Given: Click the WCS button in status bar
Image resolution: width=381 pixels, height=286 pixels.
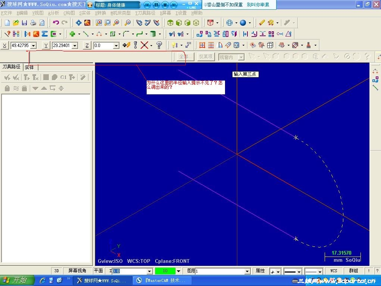Looking at the screenshot, I should (334, 271).
